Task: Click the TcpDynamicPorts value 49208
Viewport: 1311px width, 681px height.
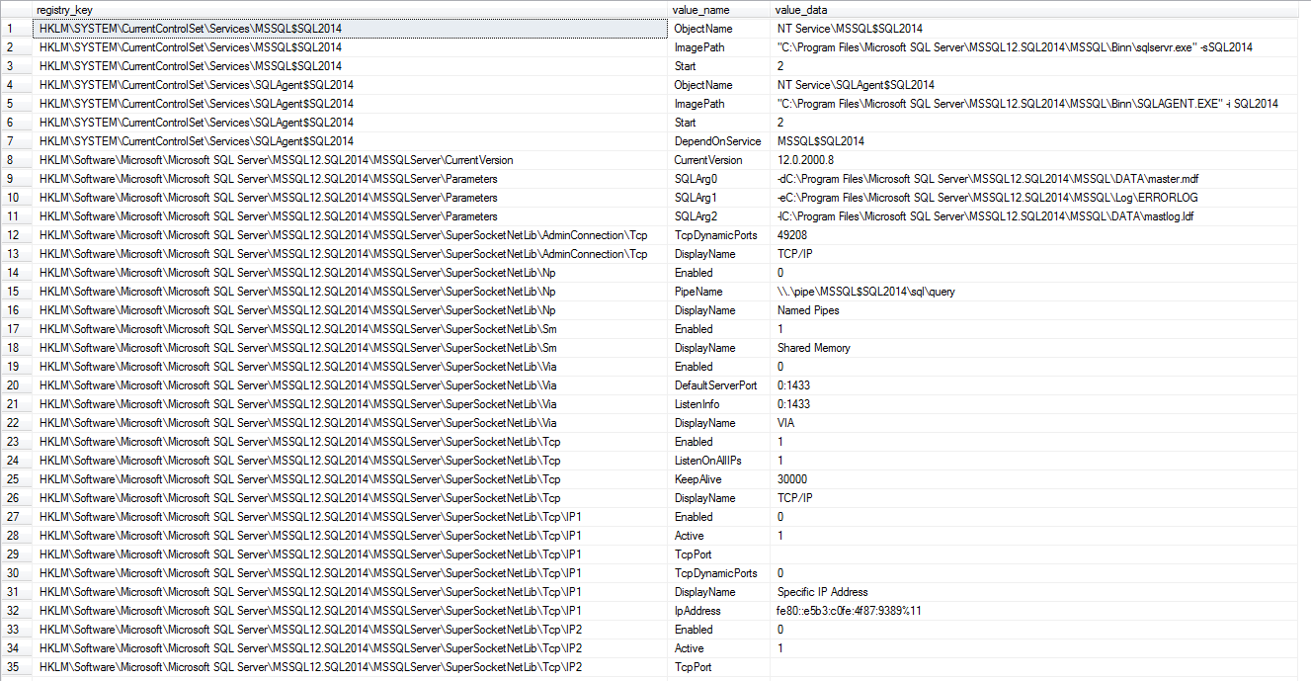Action: pos(792,235)
